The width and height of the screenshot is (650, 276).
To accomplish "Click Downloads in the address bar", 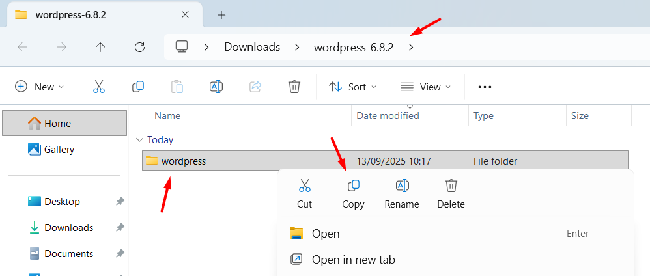I will point(252,47).
